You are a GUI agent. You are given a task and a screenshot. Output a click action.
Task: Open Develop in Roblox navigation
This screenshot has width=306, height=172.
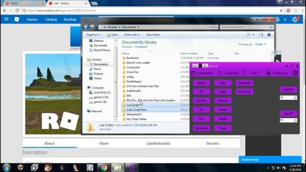(70, 19)
